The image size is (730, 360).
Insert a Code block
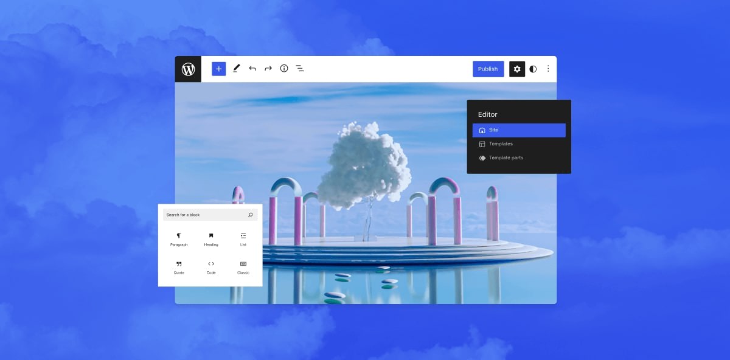(x=211, y=268)
